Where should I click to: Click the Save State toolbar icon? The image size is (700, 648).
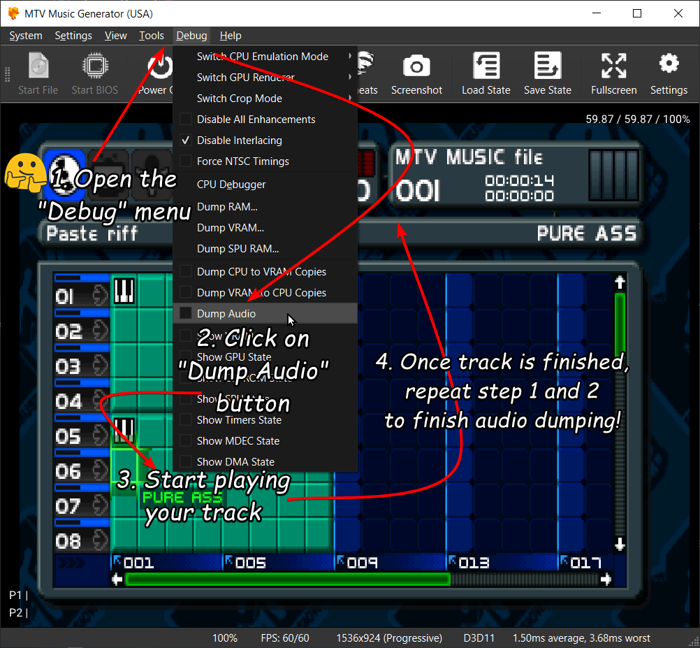tap(547, 66)
